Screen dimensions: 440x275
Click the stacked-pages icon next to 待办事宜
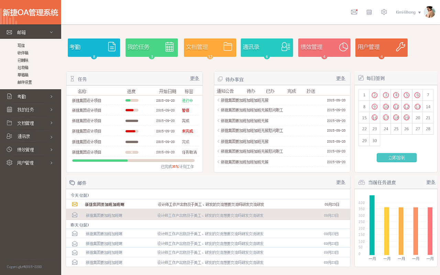click(x=220, y=79)
